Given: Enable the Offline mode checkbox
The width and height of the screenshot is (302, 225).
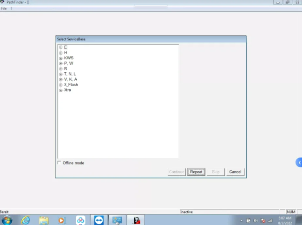Looking at the screenshot, I should [x=59, y=163].
